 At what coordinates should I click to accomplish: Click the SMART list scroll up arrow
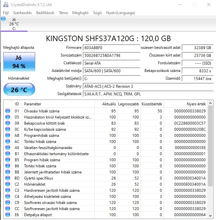coord(210,103)
